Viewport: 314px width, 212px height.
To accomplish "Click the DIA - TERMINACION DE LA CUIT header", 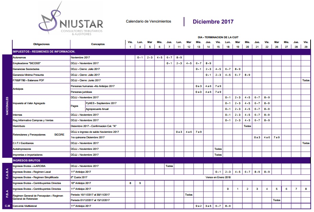I will (218, 37).
